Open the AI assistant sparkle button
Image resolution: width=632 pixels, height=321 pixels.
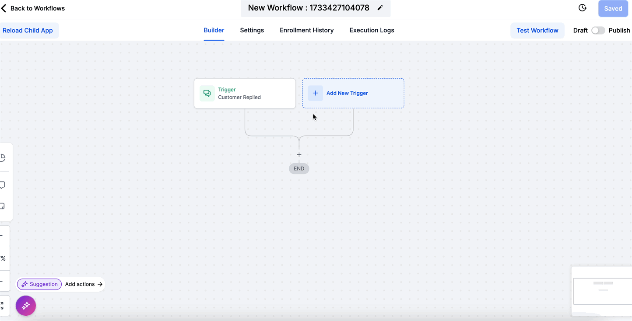(x=25, y=305)
